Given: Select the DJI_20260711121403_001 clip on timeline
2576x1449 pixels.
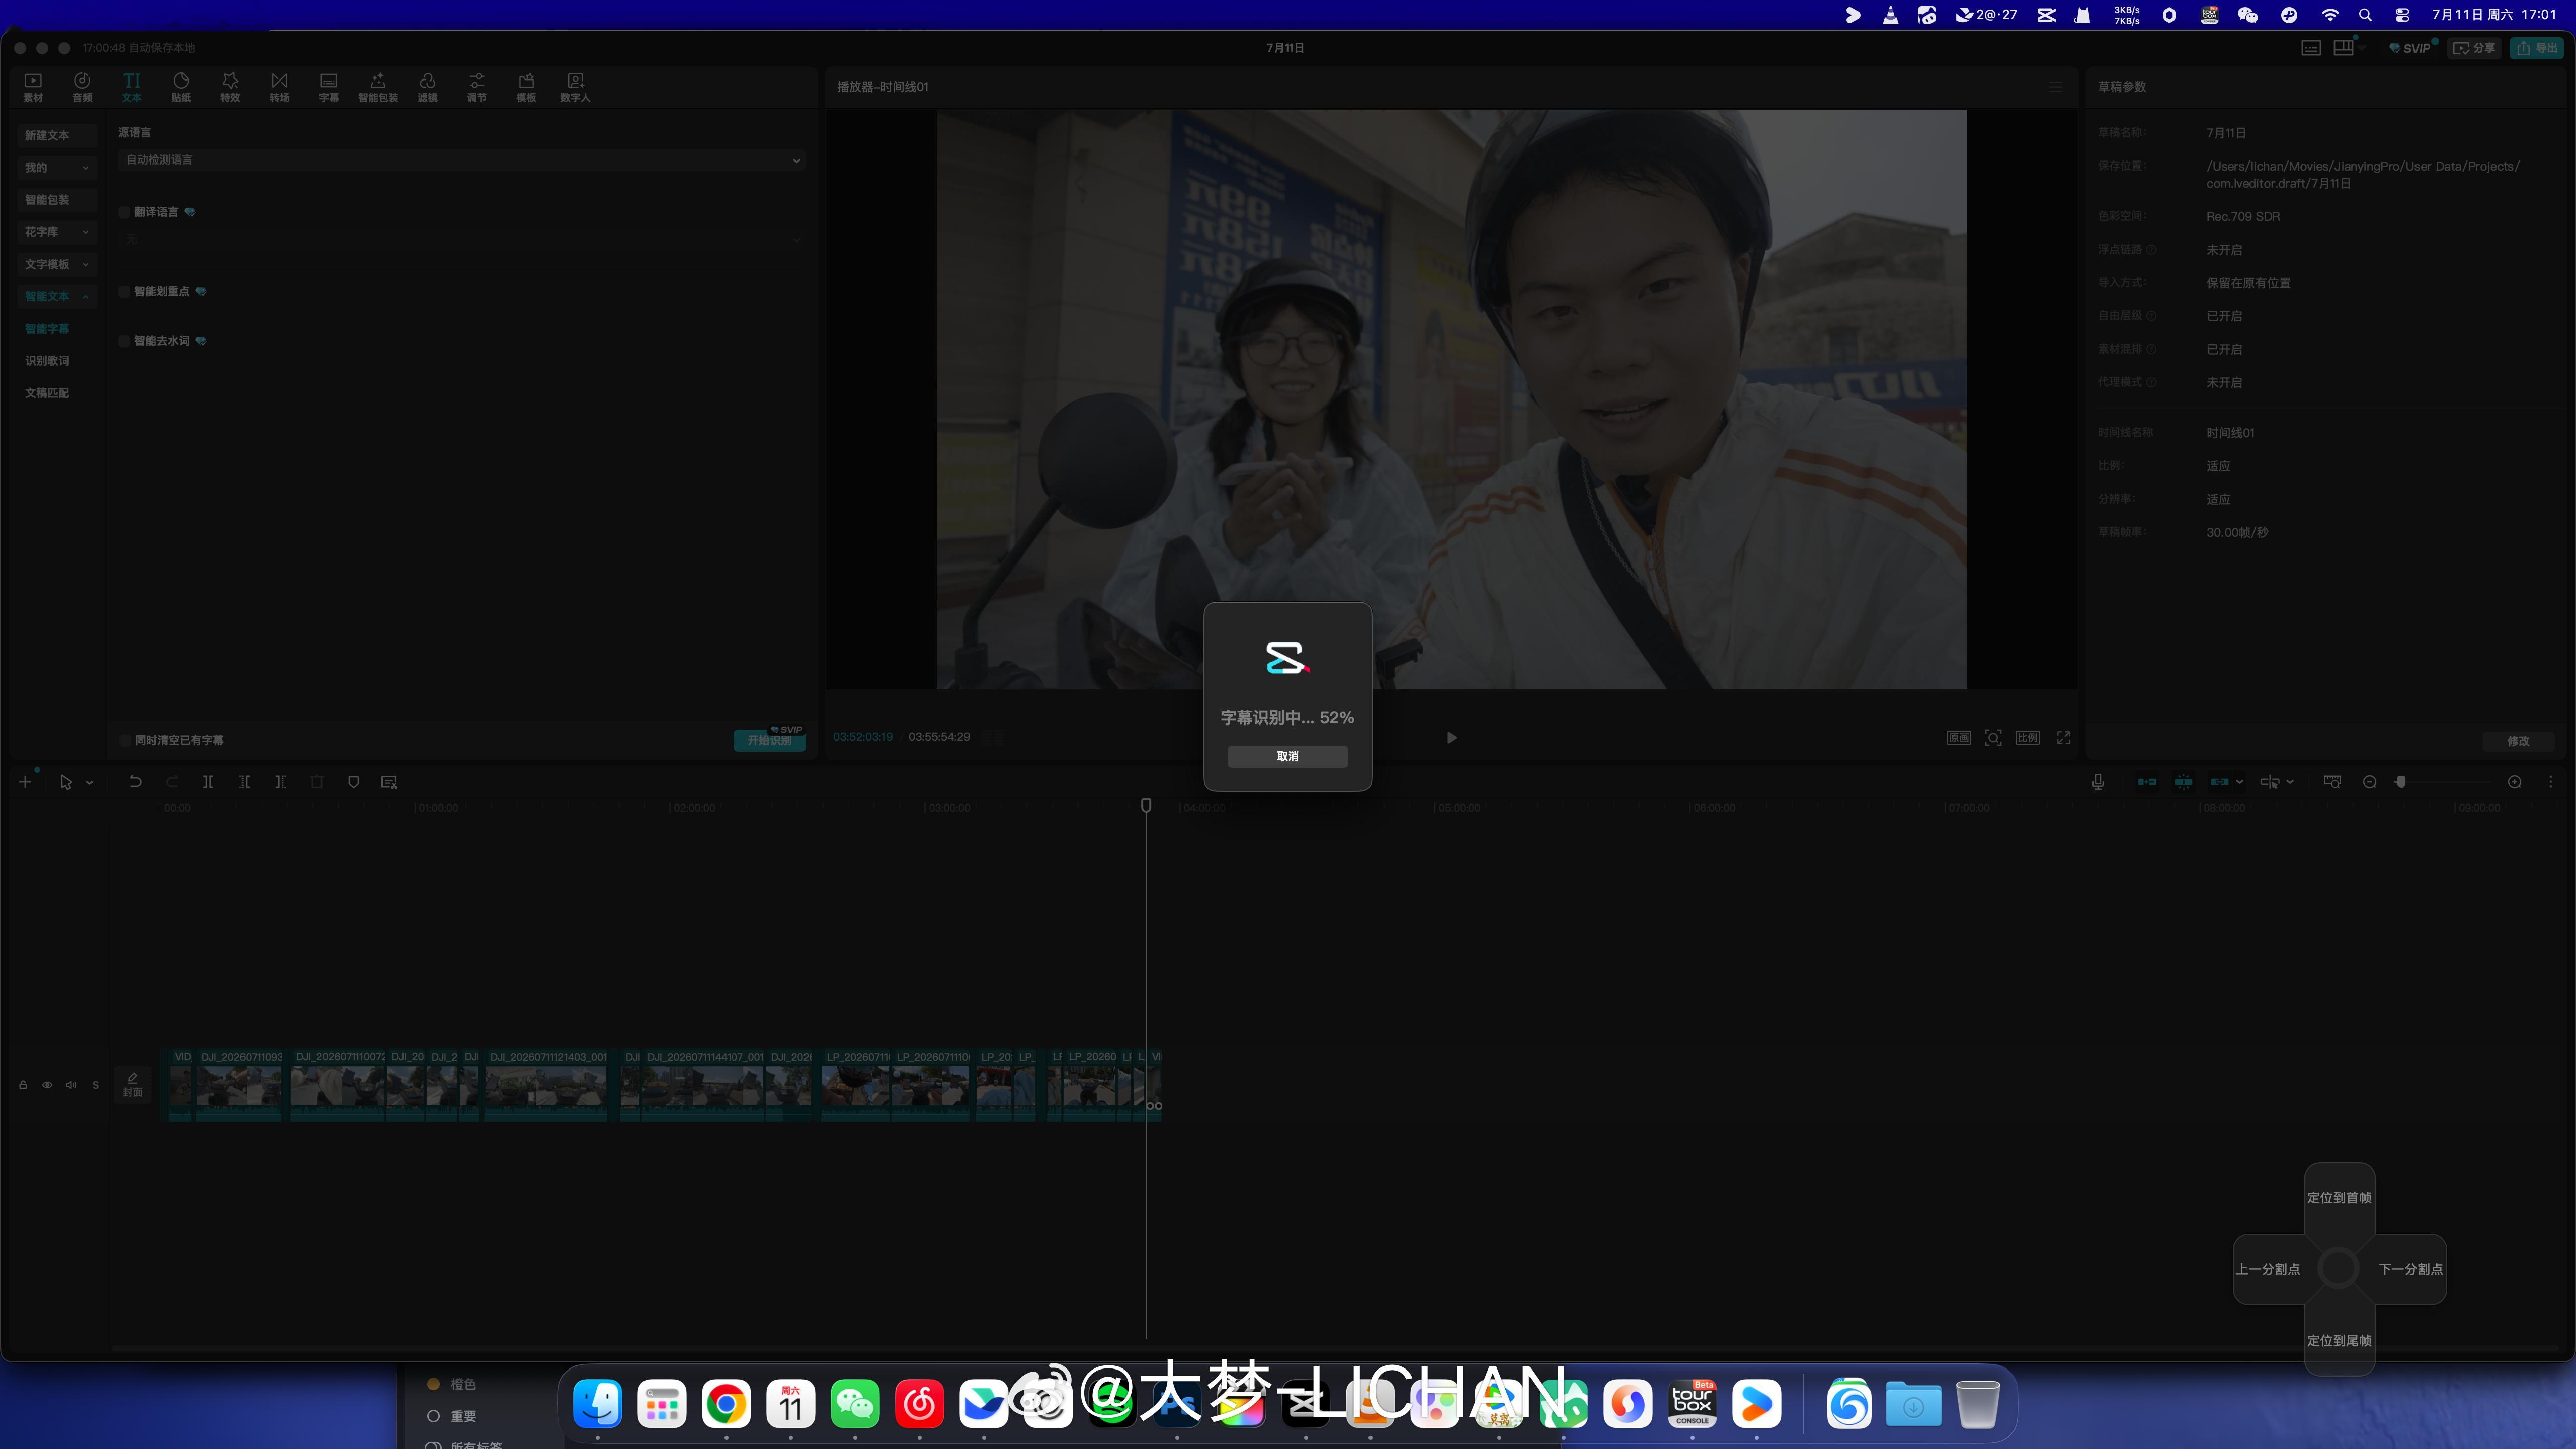Looking at the screenshot, I should point(546,1085).
